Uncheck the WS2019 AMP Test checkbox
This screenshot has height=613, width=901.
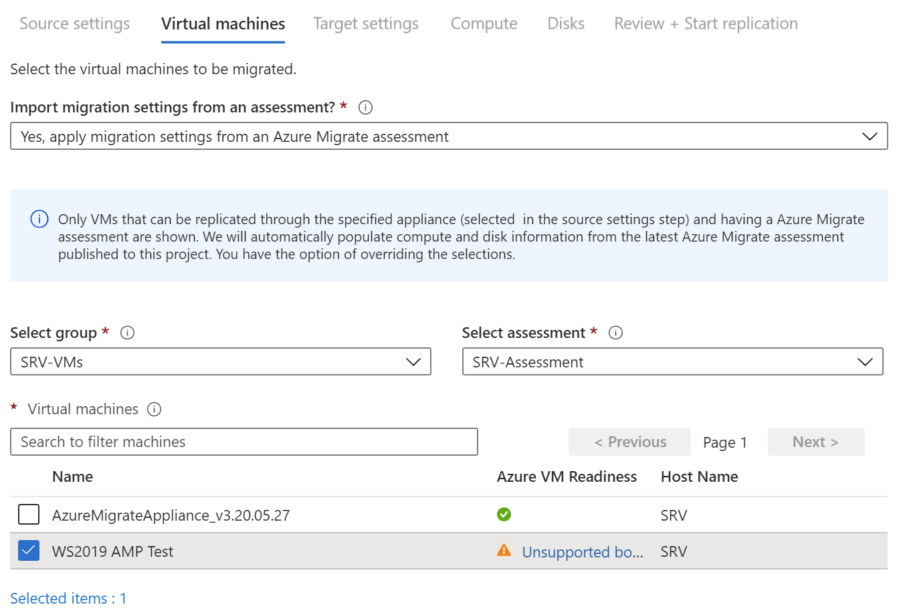click(x=29, y=551)
